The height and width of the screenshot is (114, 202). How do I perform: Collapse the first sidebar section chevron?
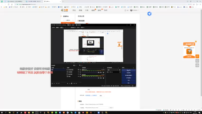tap(73, 20)
